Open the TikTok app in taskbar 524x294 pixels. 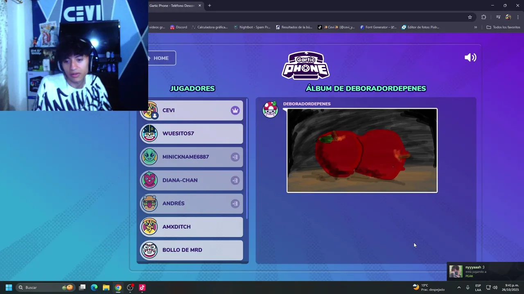[142, 287]
